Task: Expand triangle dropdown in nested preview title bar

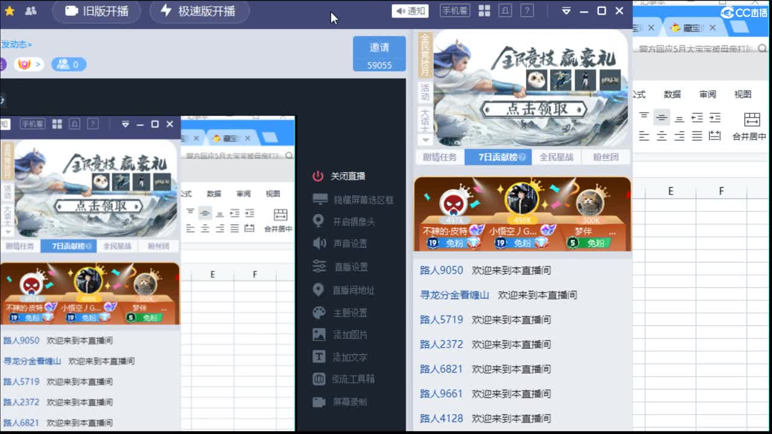Action: coord(125,124)
